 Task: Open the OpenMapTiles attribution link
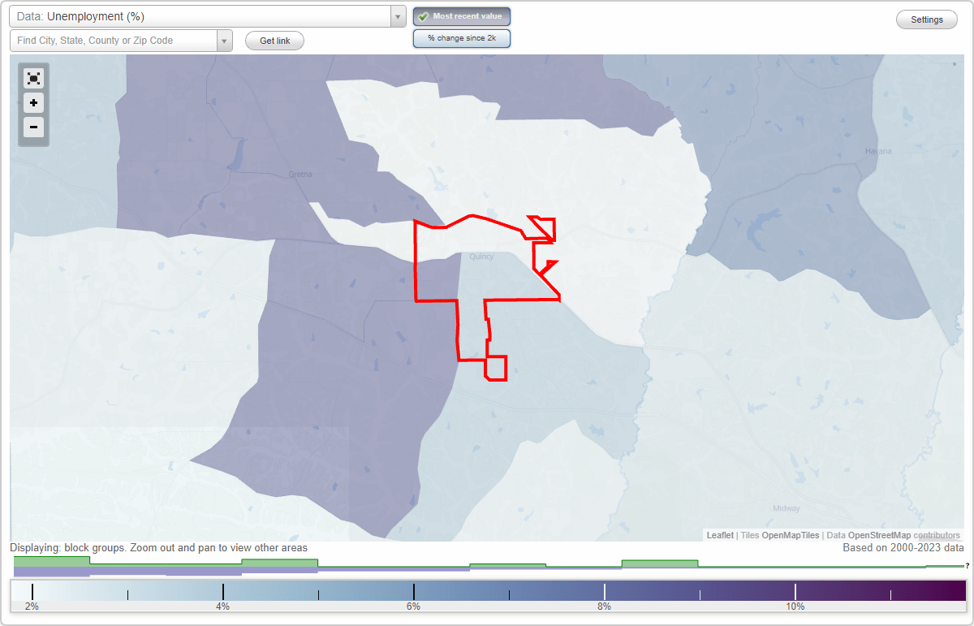791,535
